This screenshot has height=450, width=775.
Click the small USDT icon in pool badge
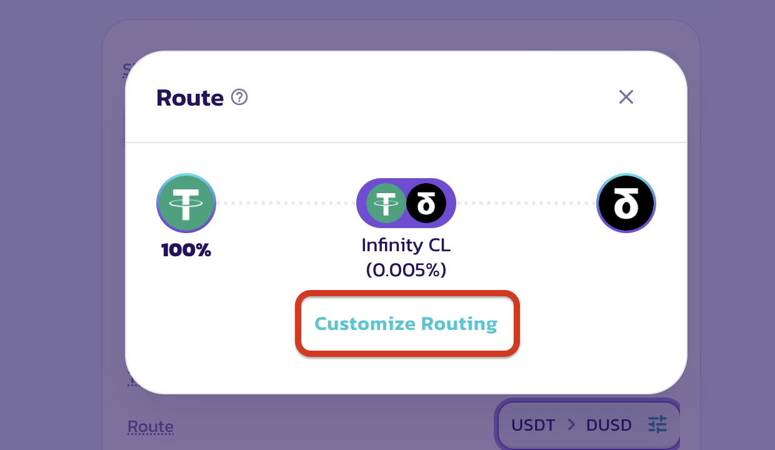386,203
